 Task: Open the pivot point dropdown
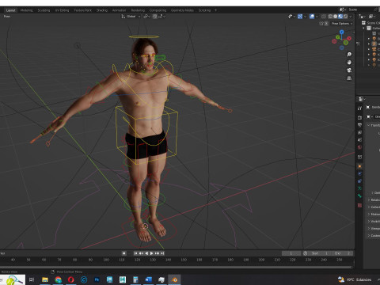click(146, 17)
